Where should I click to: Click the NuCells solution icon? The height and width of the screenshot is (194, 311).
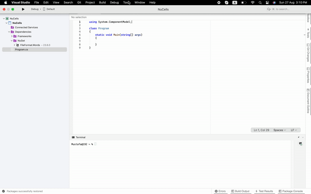click(7, 19)
